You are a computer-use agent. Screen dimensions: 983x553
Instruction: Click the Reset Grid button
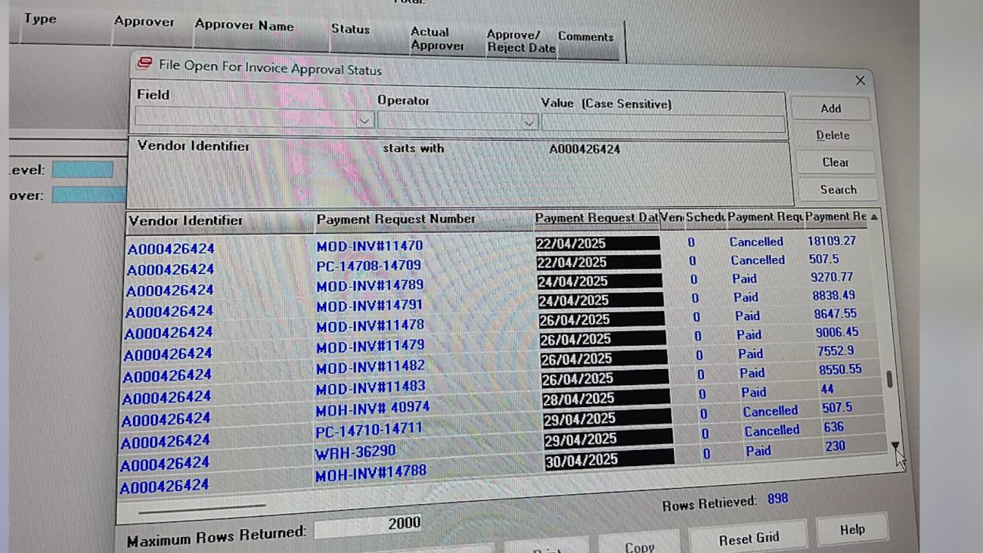click(x=749, y=539)
